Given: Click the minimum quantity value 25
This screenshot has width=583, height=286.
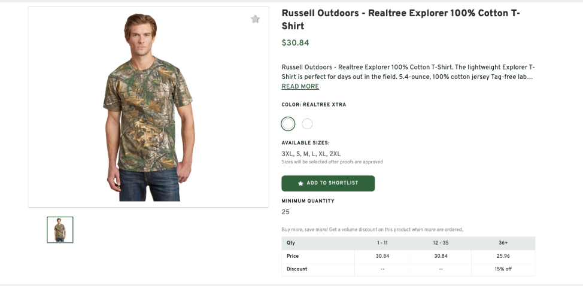Looking at the screenshot, I should point(286,212).
